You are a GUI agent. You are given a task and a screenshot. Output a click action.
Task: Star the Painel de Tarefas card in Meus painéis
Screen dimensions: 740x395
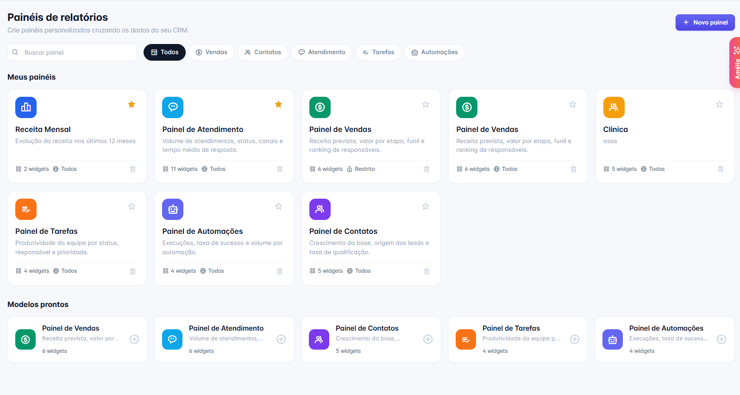(132, 207)
